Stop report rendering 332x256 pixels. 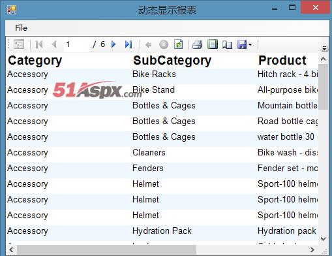(x=164, y=44)
